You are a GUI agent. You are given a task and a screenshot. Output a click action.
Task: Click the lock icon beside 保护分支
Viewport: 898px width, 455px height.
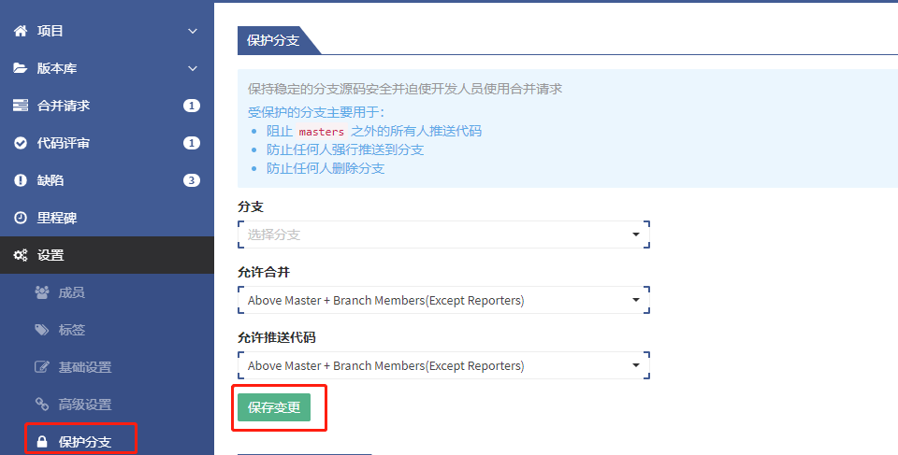coord(41,441)
